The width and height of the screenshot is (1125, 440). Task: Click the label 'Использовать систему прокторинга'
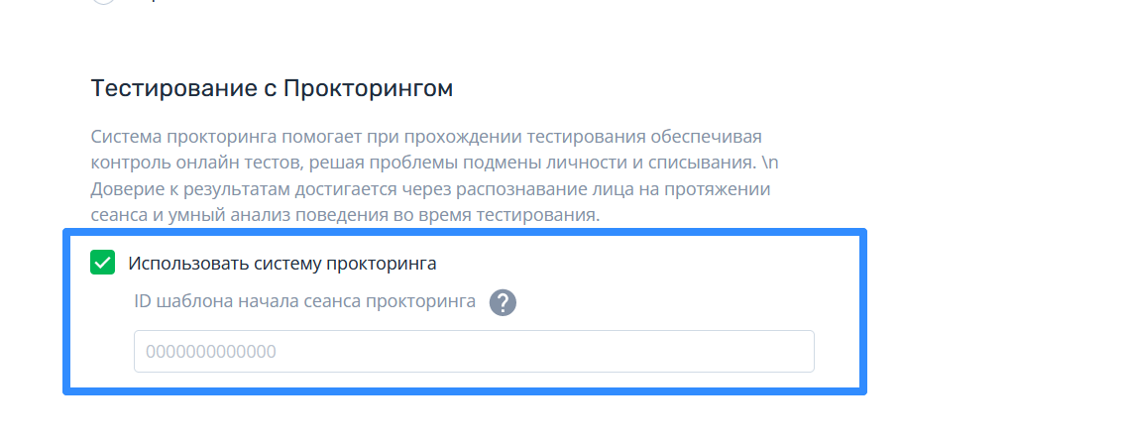281,264
